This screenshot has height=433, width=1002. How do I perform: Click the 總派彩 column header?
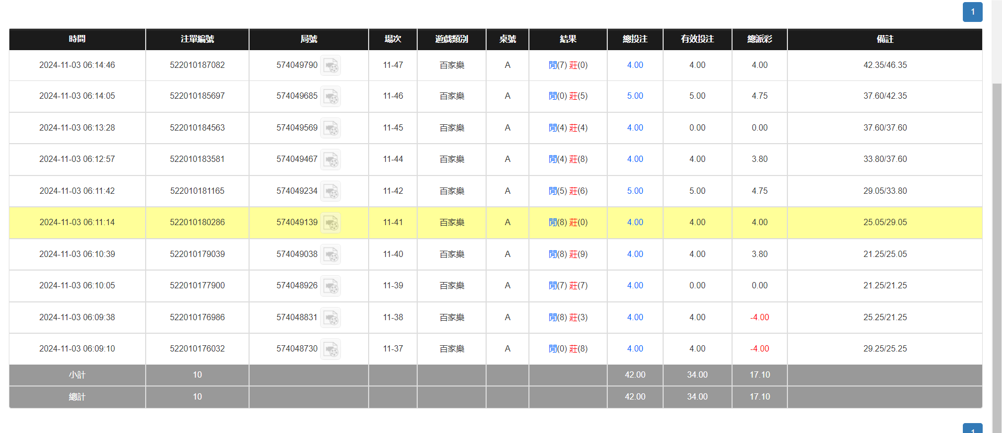(x=759, y=39)
